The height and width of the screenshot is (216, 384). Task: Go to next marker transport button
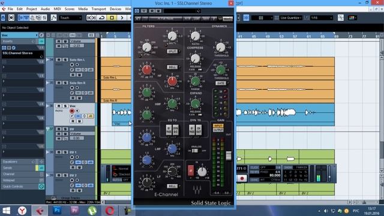click(x=94, y=17)
